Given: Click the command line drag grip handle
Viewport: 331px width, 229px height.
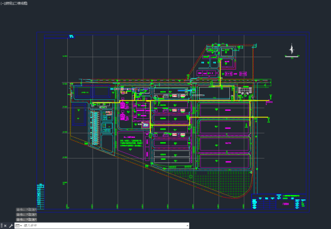Looking at the screenshot, I should [x=1, y=226].
